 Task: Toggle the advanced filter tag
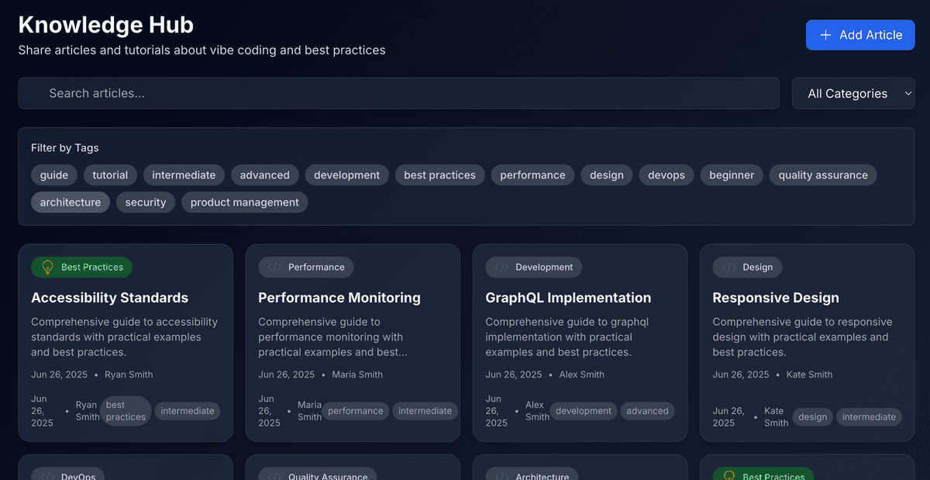264,175
